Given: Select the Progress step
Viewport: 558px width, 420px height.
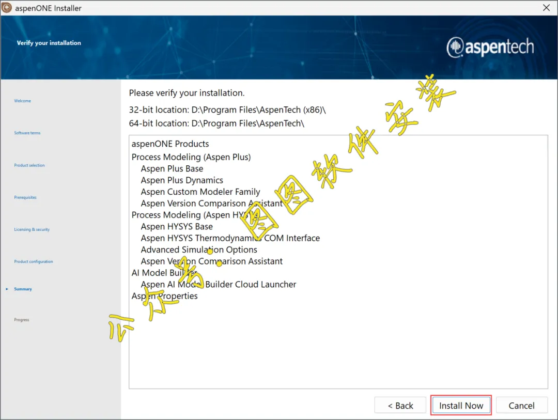Looking at the screenshot, I should [22, 320].
